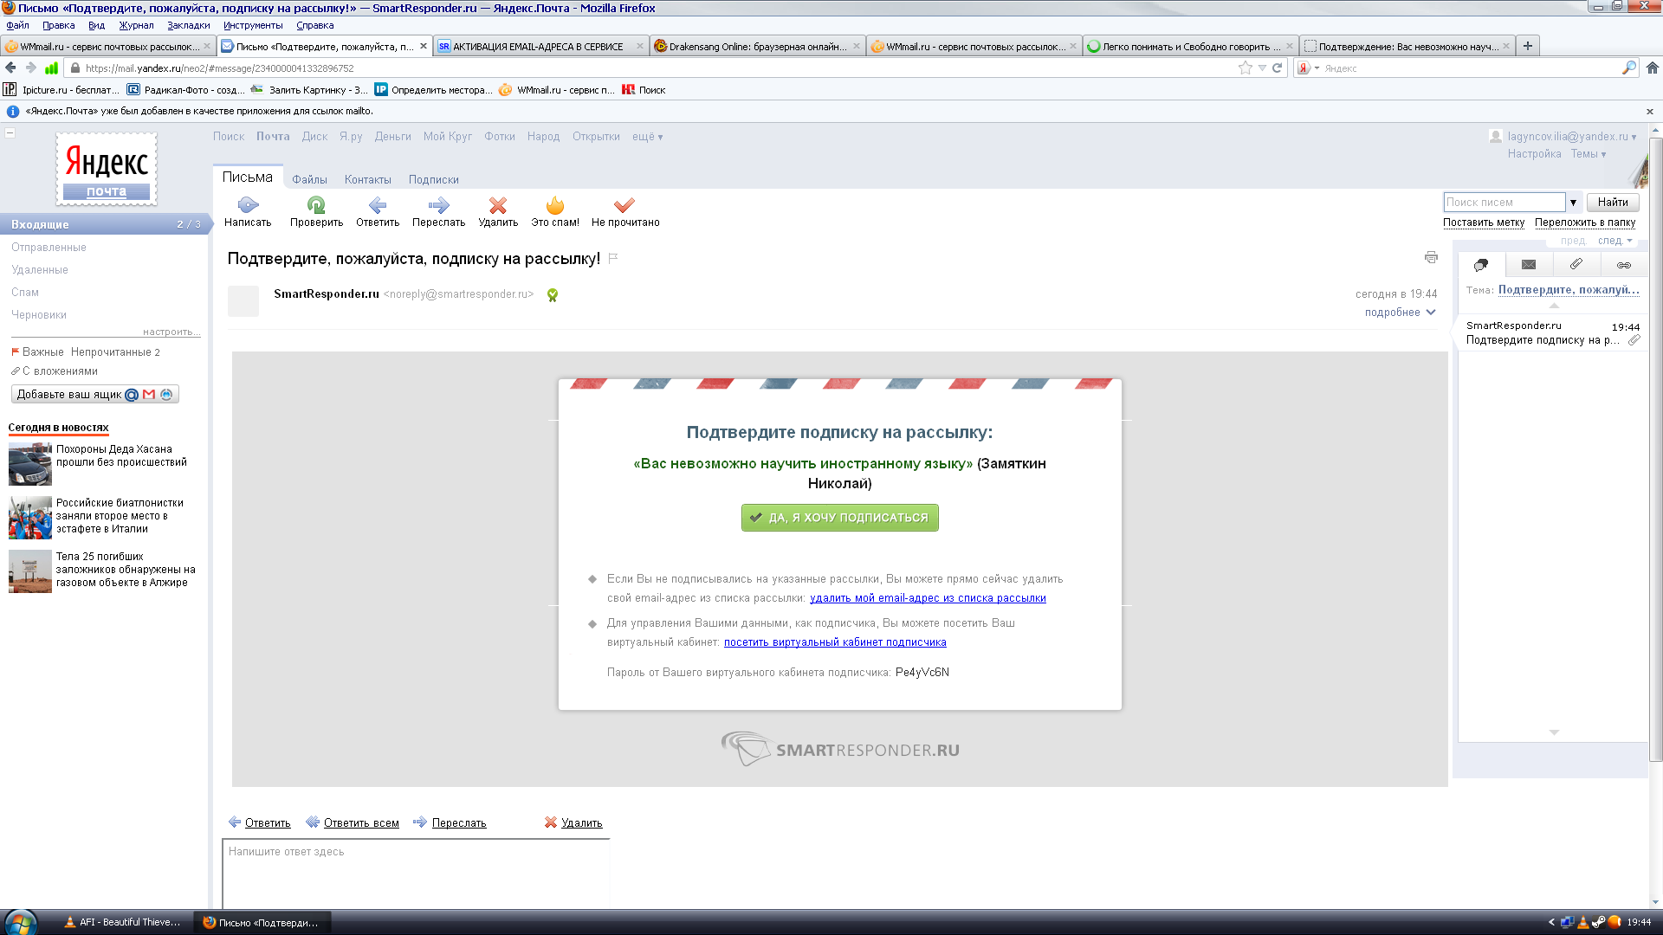Open the ещё services dropdown
The height and width of the screenshot is (935, 1663).
coord(647,137)
